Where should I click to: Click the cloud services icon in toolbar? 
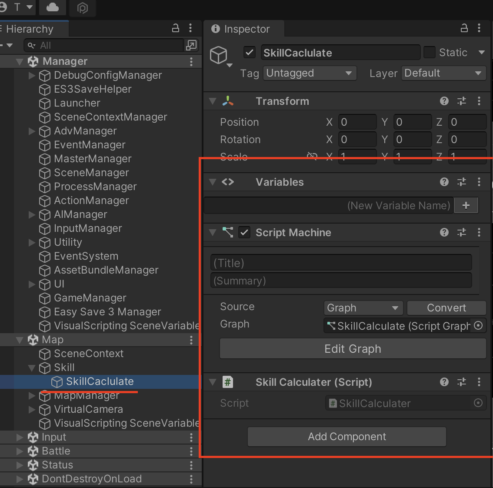pos(53,7)
